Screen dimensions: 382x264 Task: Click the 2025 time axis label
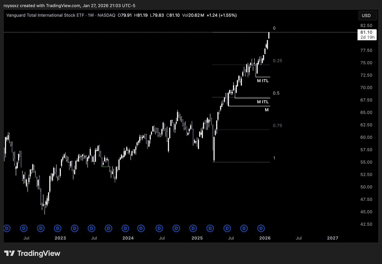[197, 238]
